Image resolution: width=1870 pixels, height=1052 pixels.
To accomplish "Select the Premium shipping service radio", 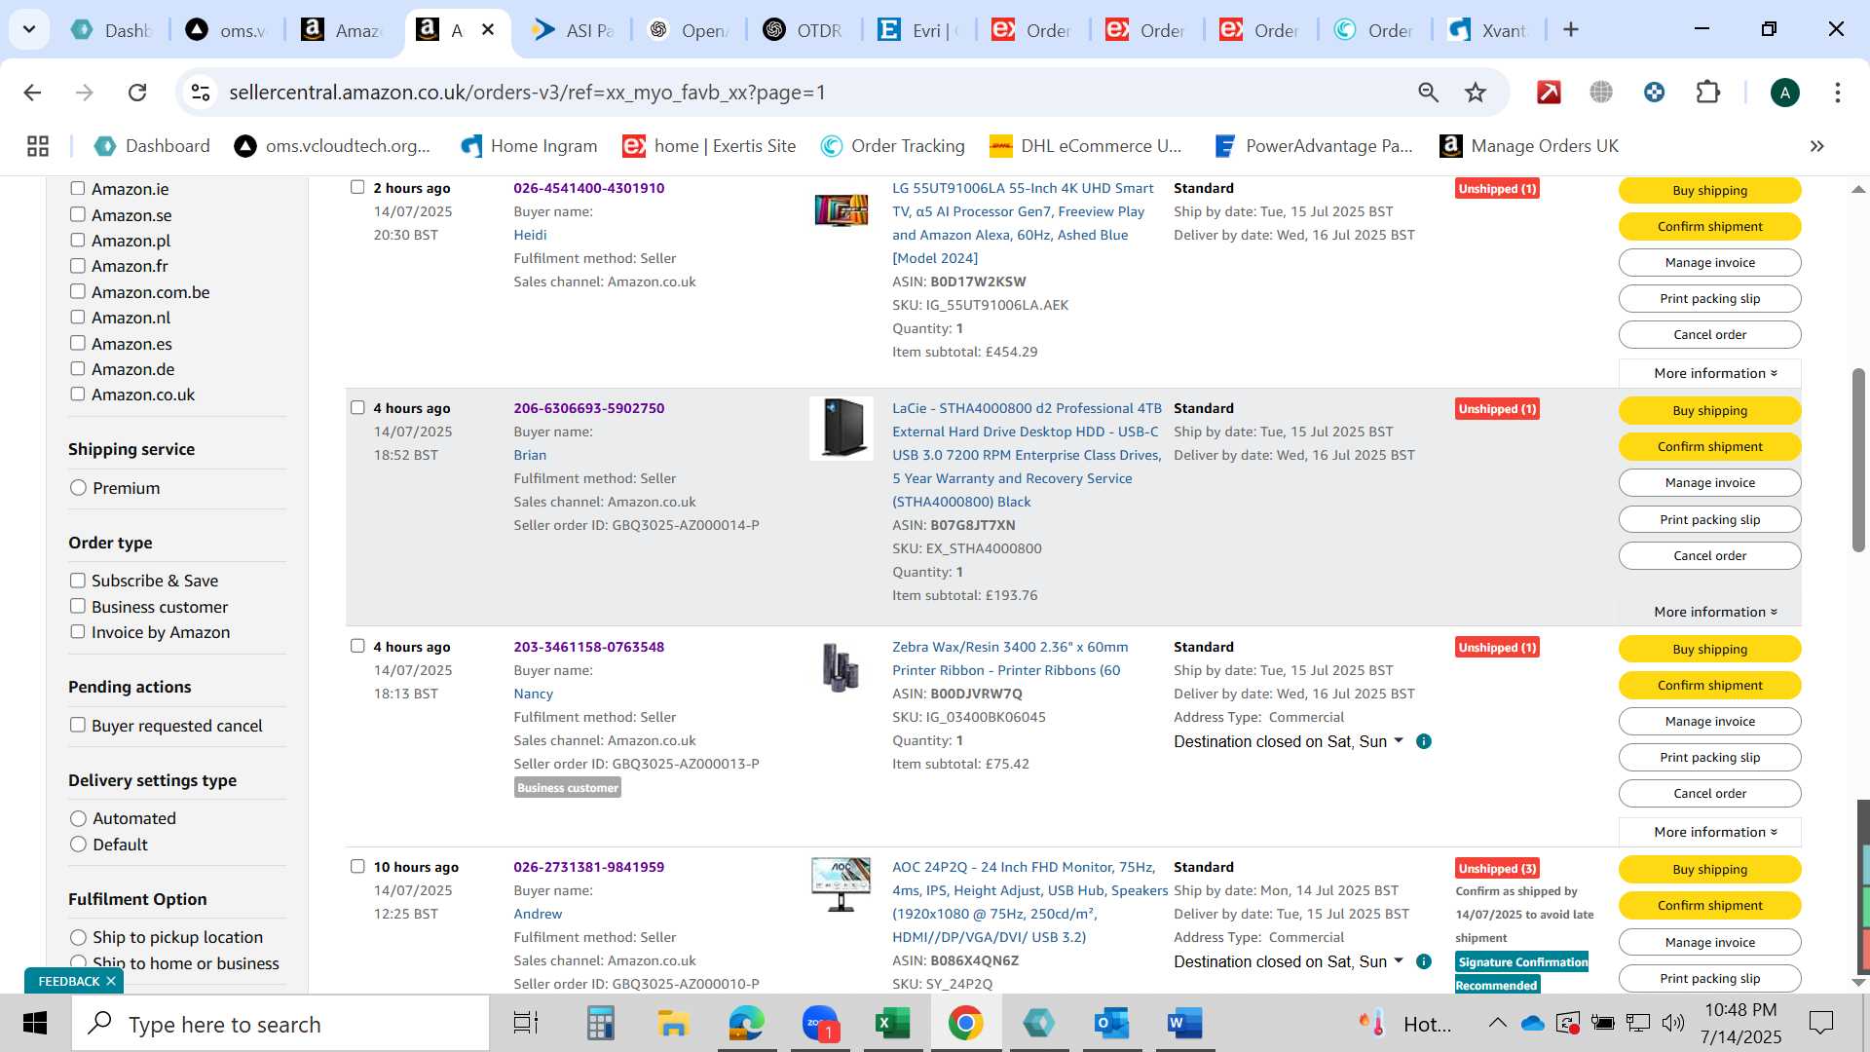I will [x=79, y=488].
